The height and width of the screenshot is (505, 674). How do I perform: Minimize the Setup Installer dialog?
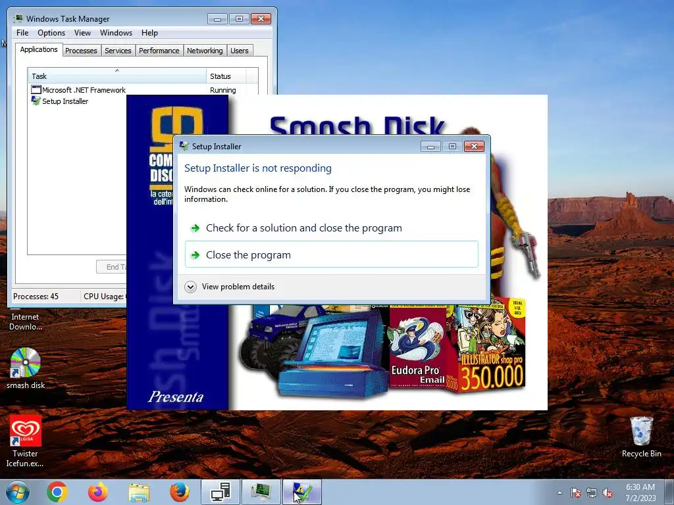(x=430, y=147)
